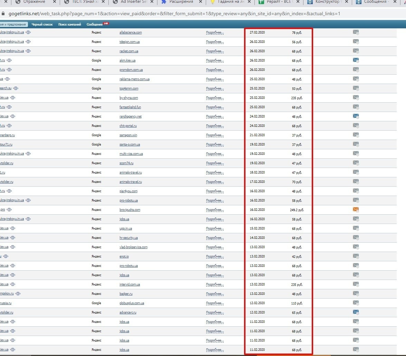The width and height of the screenshot is (406, 356).
Task: Close the Ad Inserter browser tab
Action: pos(152,2)
